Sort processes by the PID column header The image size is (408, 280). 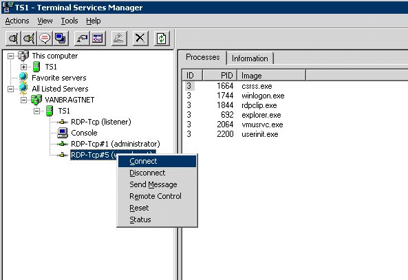220,76
